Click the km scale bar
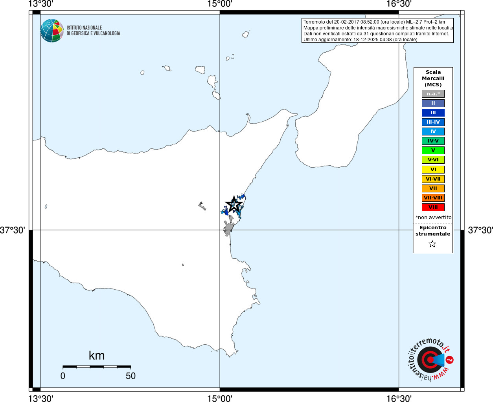The width and height of the screenshot is (493, 402). point(97,367)
